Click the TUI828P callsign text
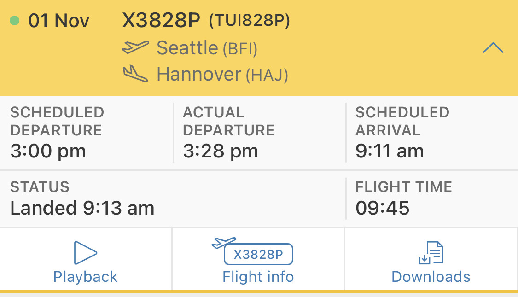 (x=250, y=21)
